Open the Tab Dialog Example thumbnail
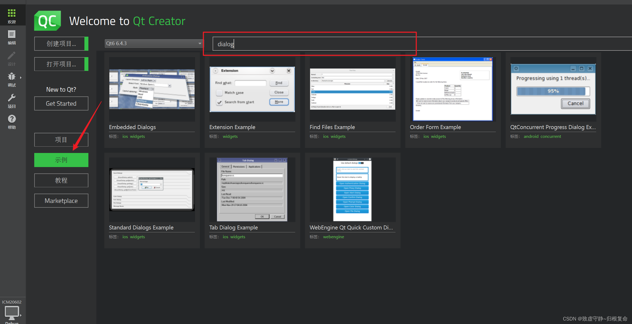 [252, 190]
